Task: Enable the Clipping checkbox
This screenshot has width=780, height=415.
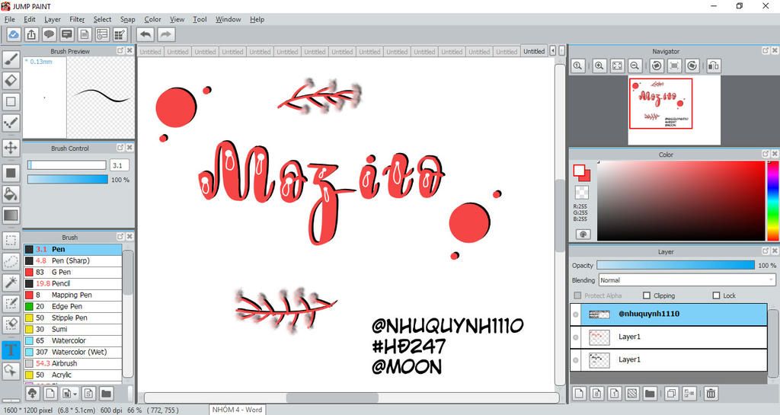Action: [647, 295]
